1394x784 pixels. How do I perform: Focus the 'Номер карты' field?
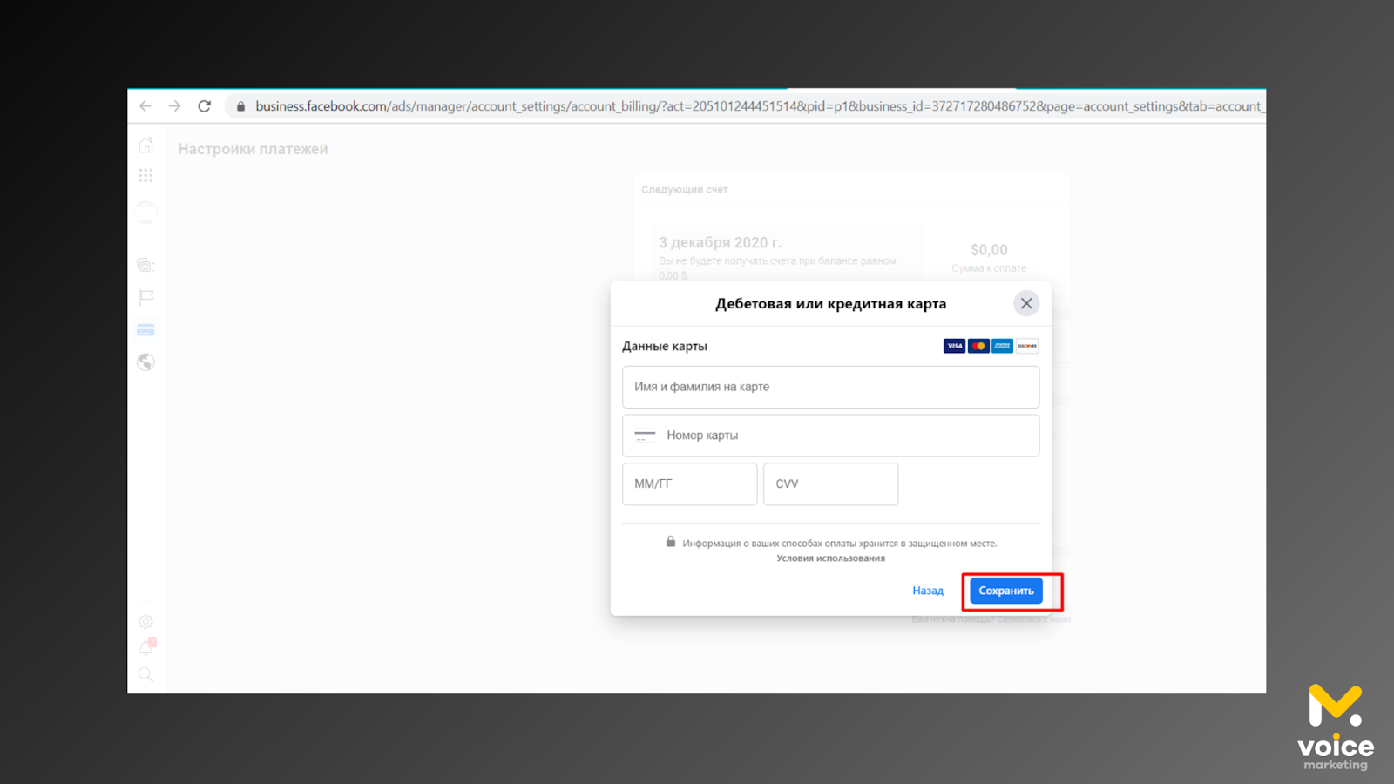[x=830, y=436]
